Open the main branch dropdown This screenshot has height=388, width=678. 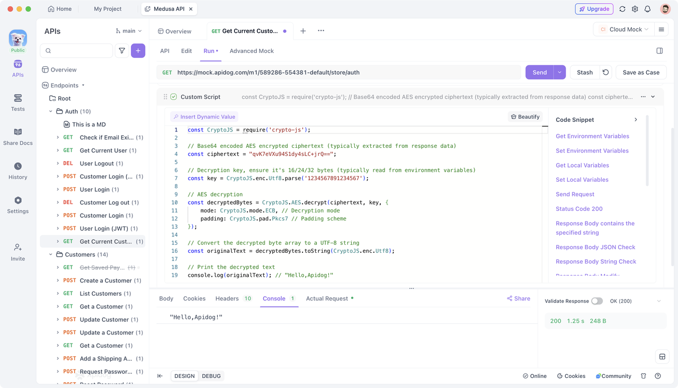129,31
